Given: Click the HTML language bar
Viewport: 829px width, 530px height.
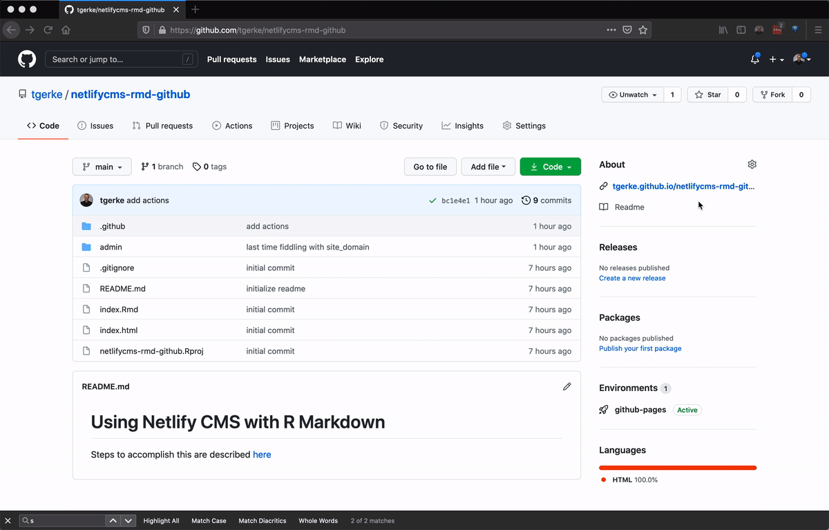Looking at the screenshot, I should [x=678, y=468].
